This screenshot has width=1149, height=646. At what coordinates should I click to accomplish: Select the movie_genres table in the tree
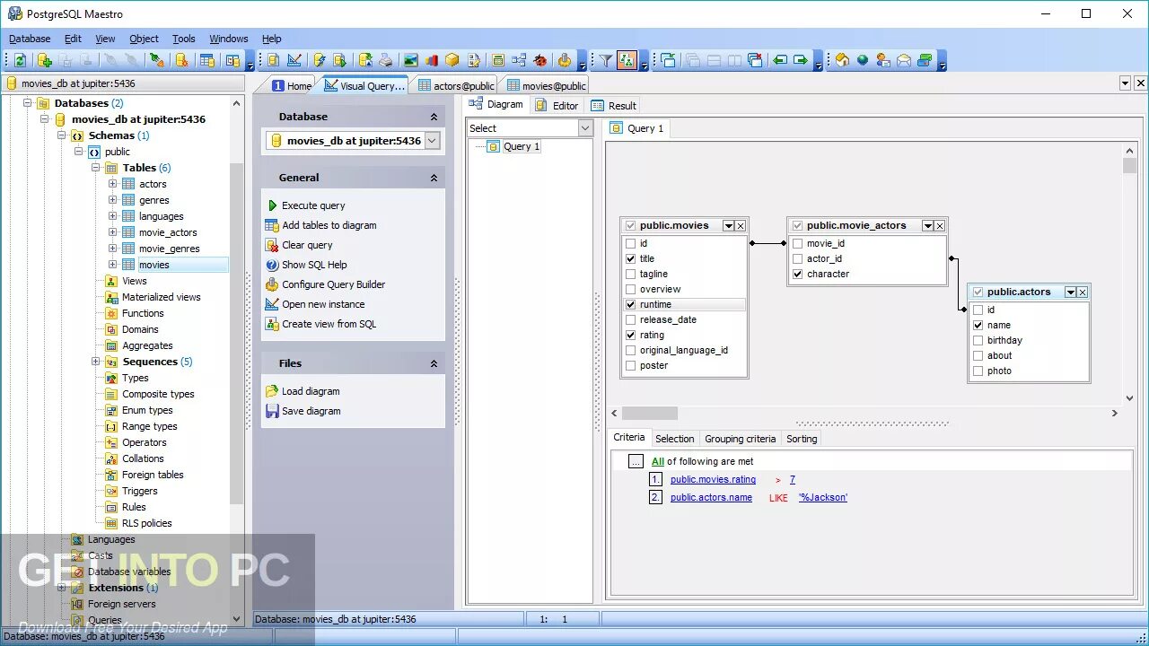point(170,249)
